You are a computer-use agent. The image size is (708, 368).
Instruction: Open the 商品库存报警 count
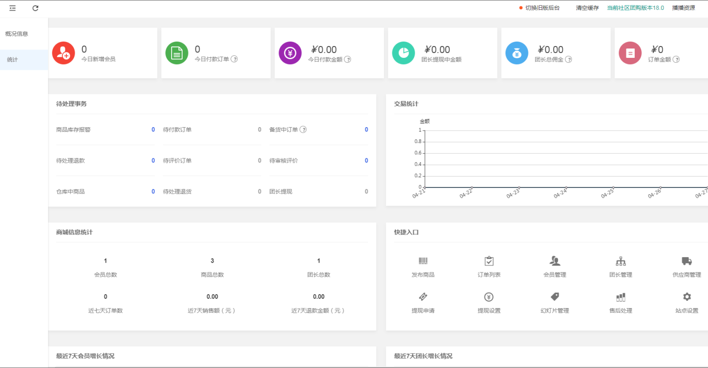pos(153,130)
